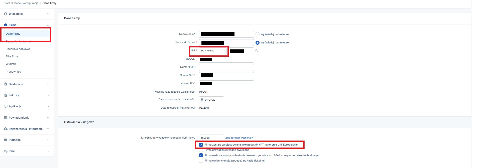Expand the Aplikacja section chevron
Screen dimensions: 479x168
(x=48, y=106)
